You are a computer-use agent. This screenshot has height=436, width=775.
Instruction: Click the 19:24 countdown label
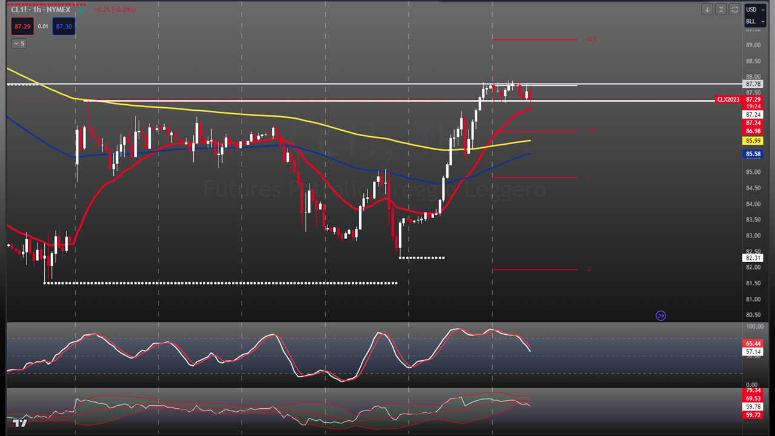(x=753, y=107)
